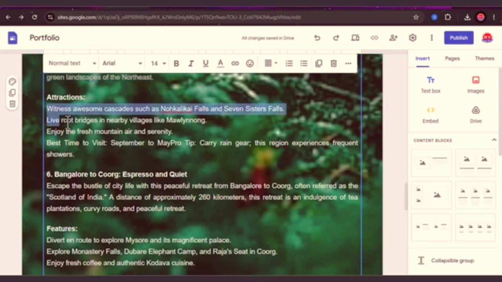The width and height of the screenshot is (502, 282).
Task: Switch to the Pages tab
Action: pyautogui.click(x=452, y=58)
